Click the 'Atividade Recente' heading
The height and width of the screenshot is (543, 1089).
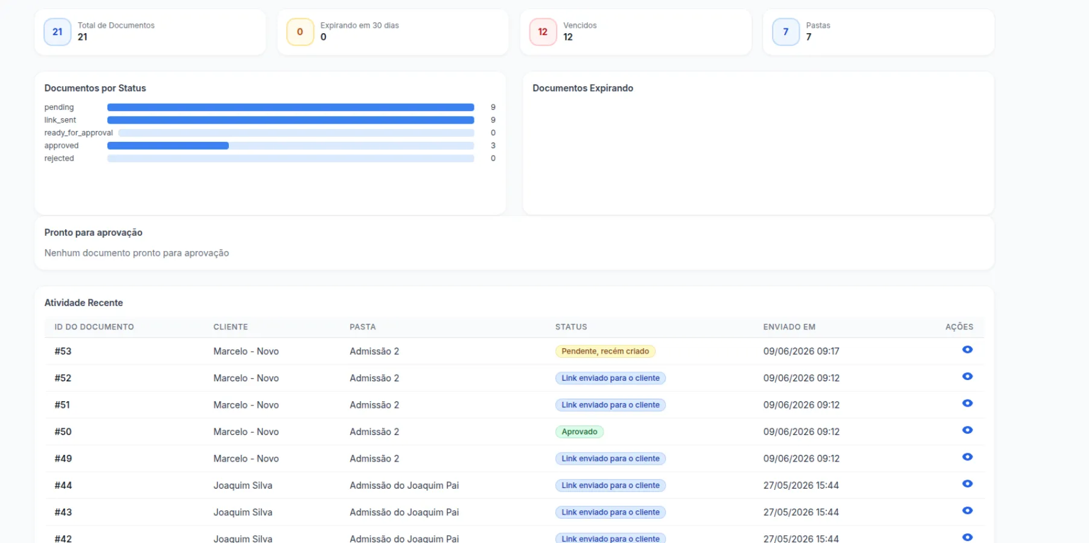click(x=83, y=303)
